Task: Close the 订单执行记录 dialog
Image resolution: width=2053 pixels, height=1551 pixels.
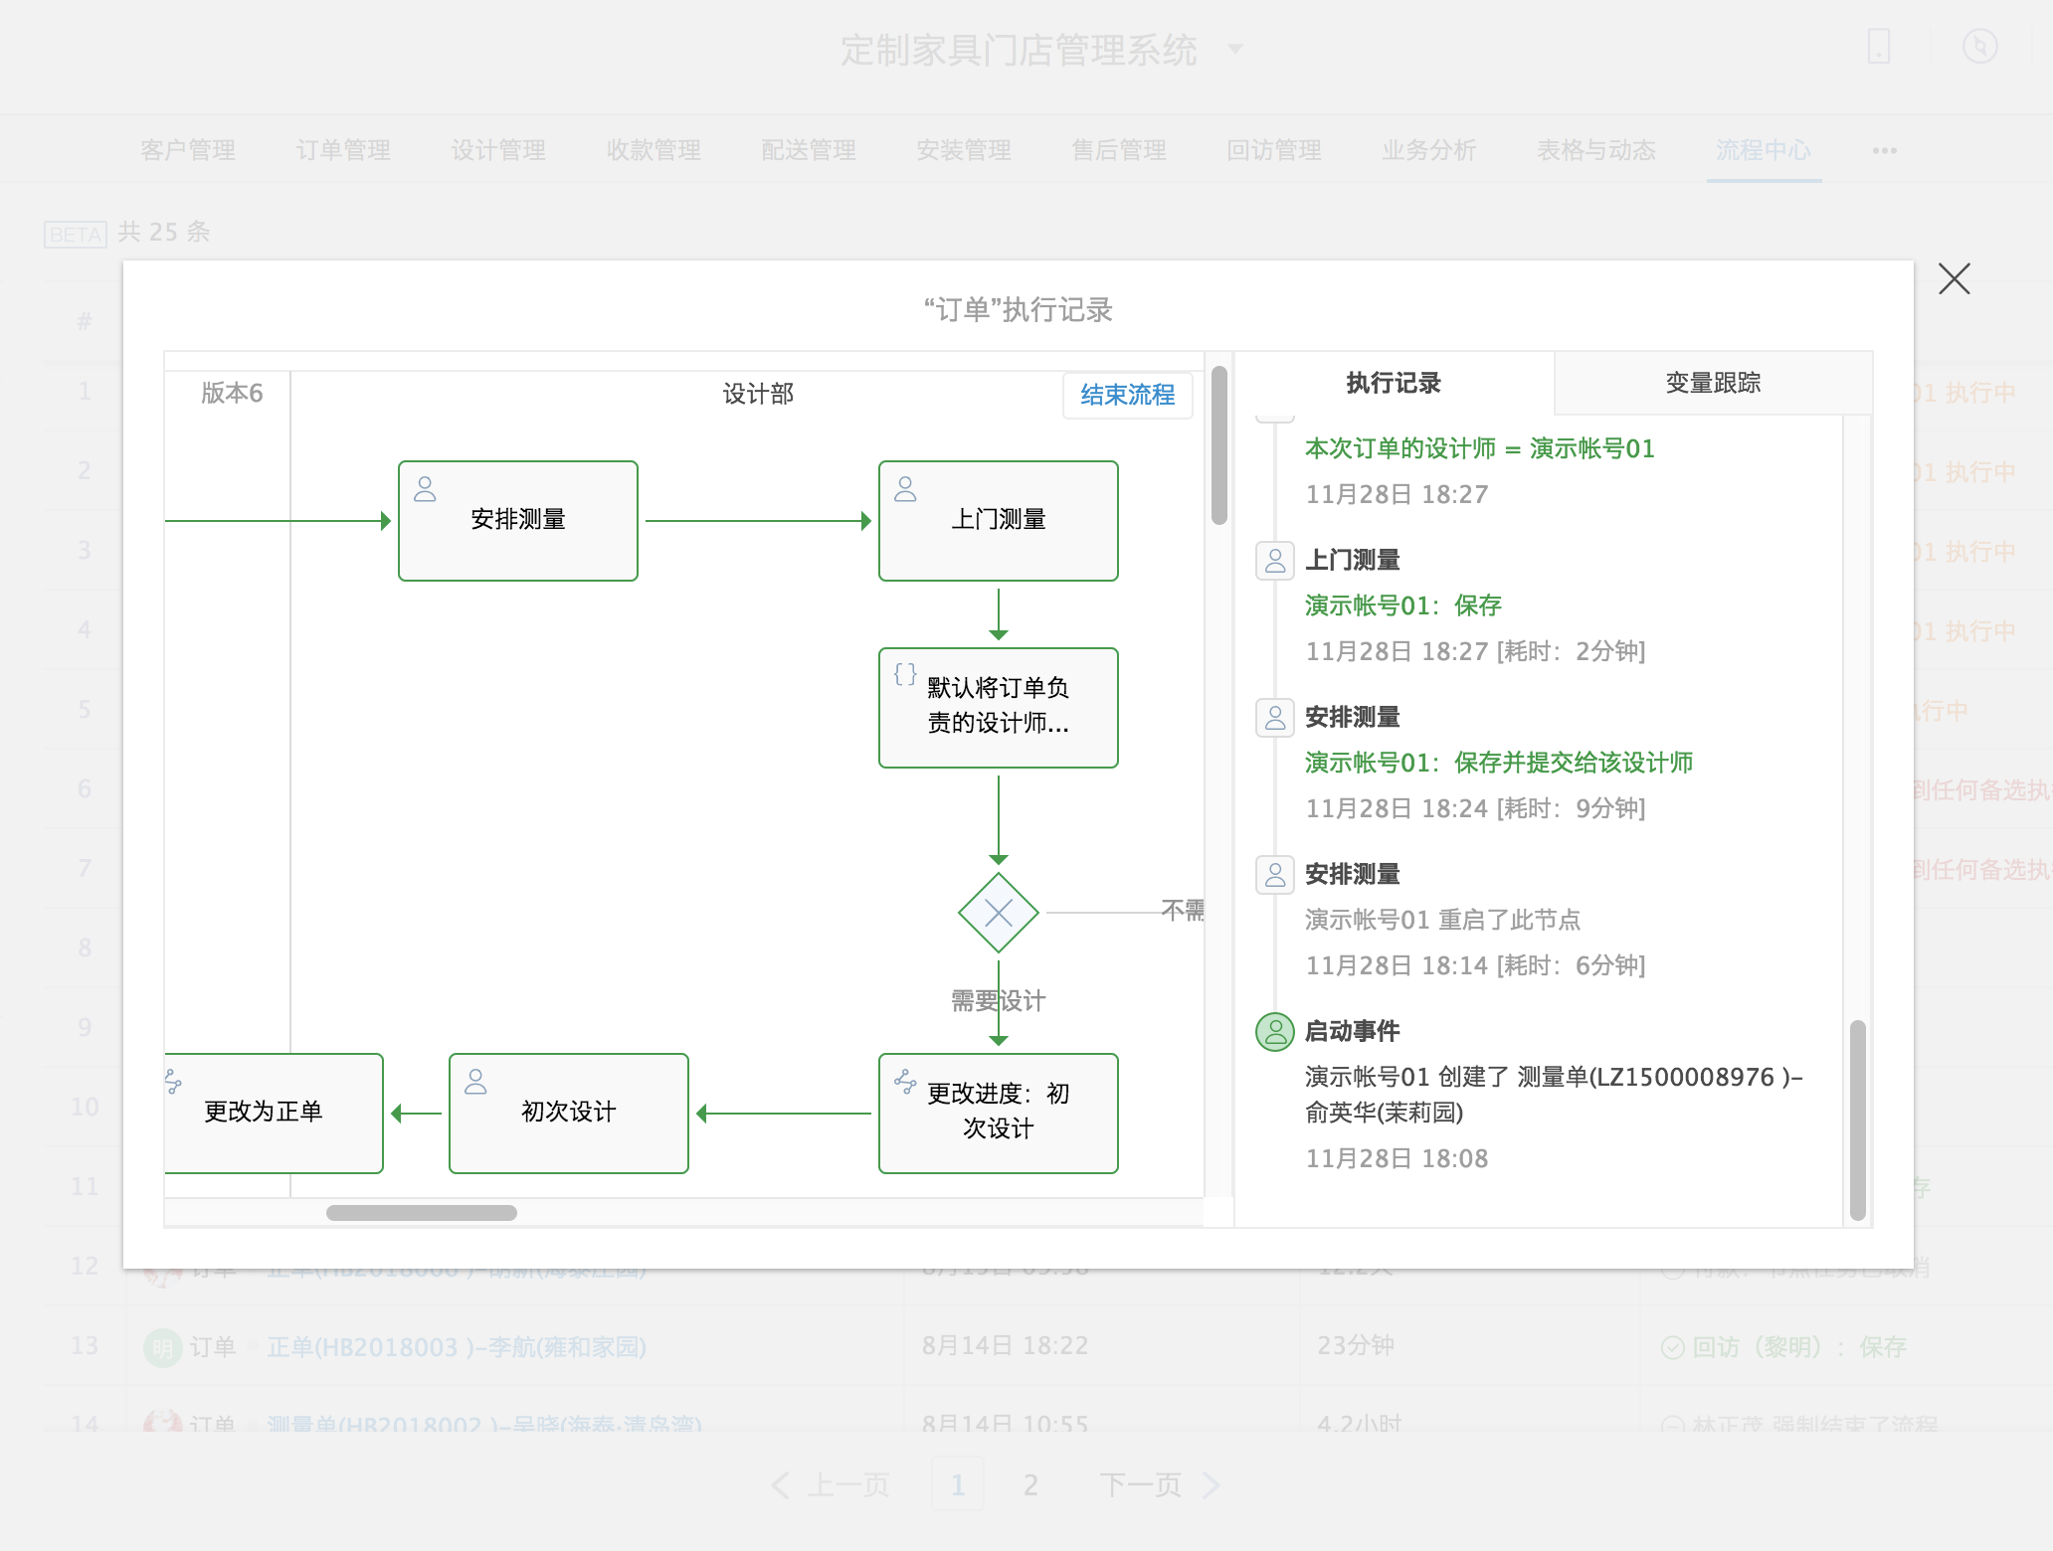Action: coord(1954,279)
